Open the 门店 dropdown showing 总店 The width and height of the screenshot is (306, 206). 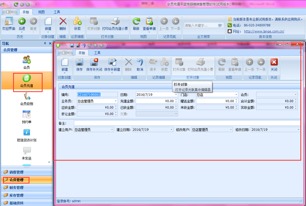[236, 95]
